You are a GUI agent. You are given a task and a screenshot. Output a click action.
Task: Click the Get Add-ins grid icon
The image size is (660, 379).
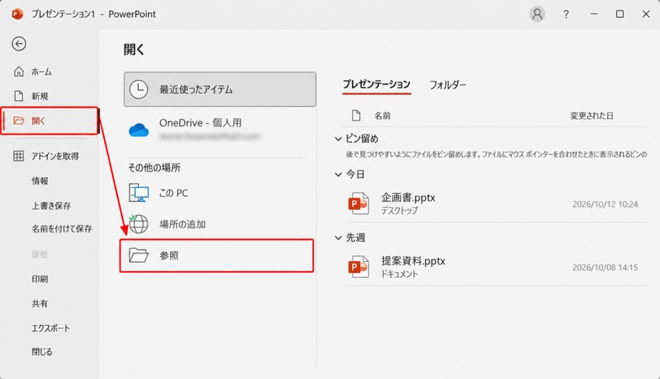coord(19,156)
